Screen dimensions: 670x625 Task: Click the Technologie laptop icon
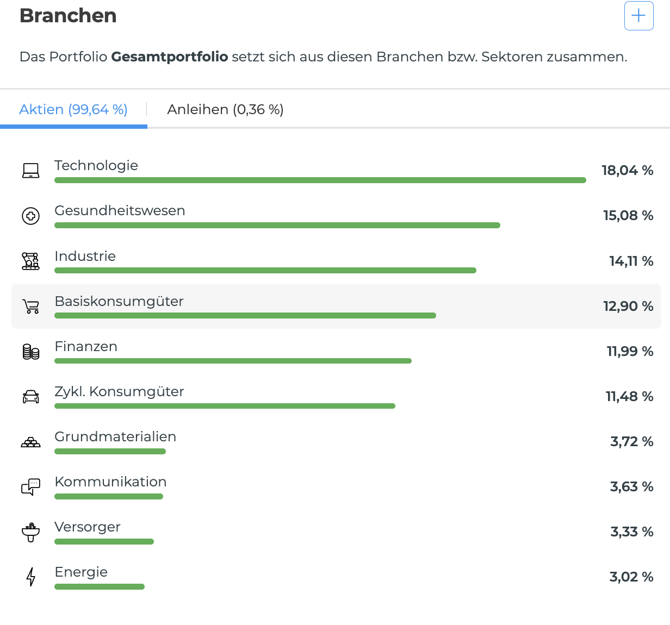point(31,171)
